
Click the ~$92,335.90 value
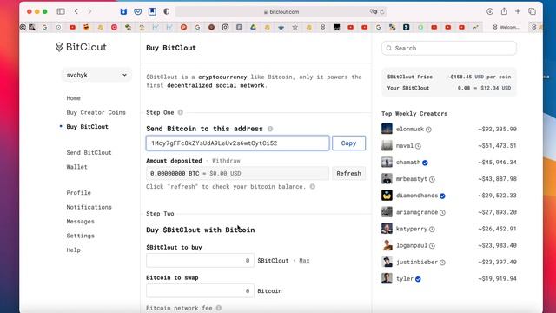tap(497, 130)
